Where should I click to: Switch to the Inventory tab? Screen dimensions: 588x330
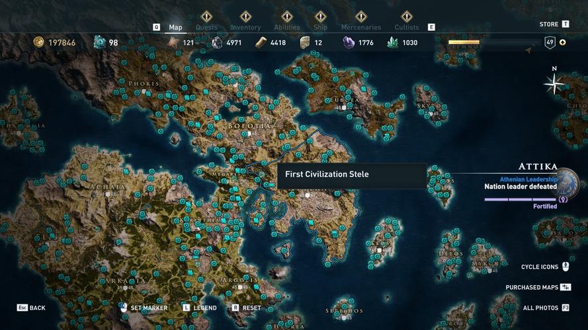point(245,27)
